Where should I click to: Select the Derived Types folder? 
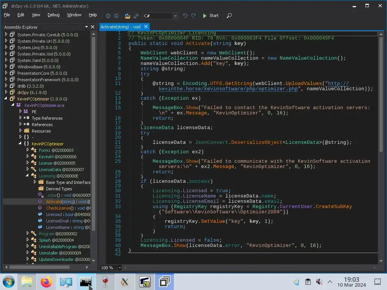coord(59,189)
